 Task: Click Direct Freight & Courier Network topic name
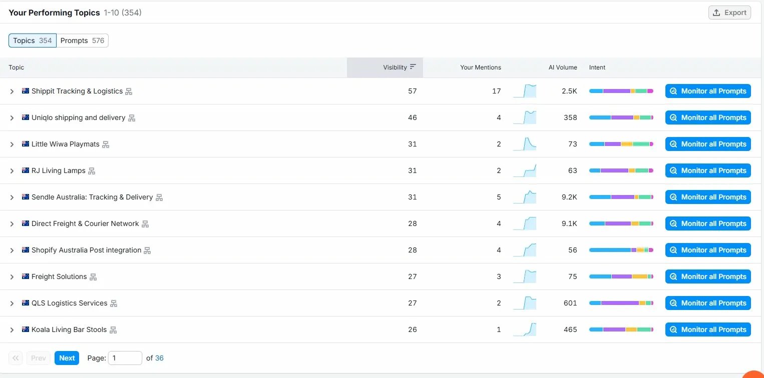click(x=85, y=223)
